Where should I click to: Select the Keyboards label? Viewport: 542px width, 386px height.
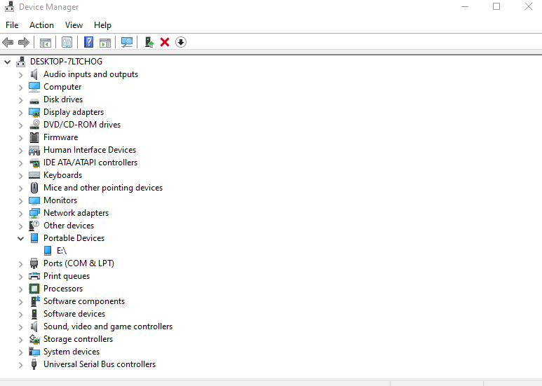(x=62, y=175)
